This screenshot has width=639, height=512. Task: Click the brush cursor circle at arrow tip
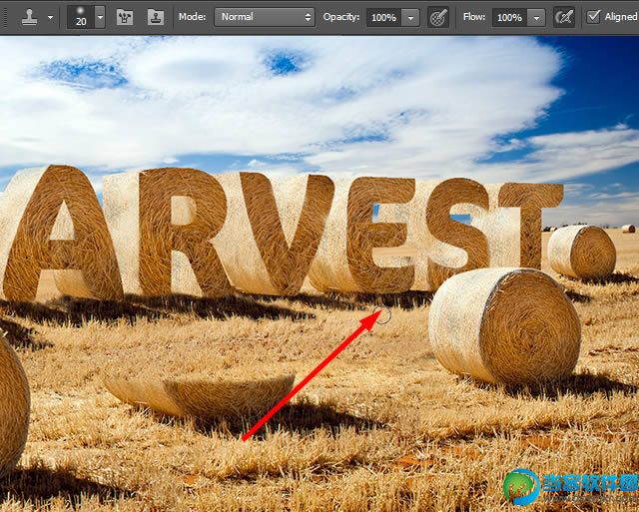click(383, 316)
